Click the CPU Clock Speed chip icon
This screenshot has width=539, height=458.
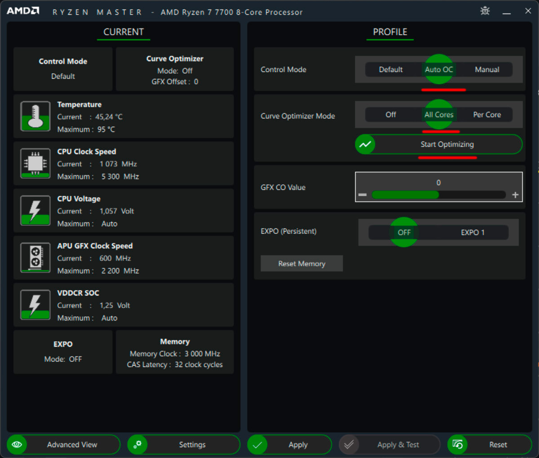[35, 163]
